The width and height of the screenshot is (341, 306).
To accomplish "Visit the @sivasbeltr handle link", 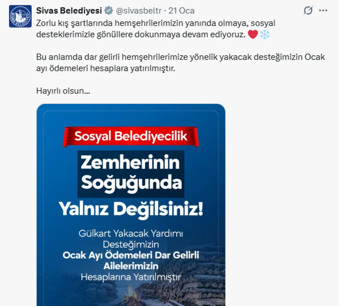I will (x=139, y=11).
